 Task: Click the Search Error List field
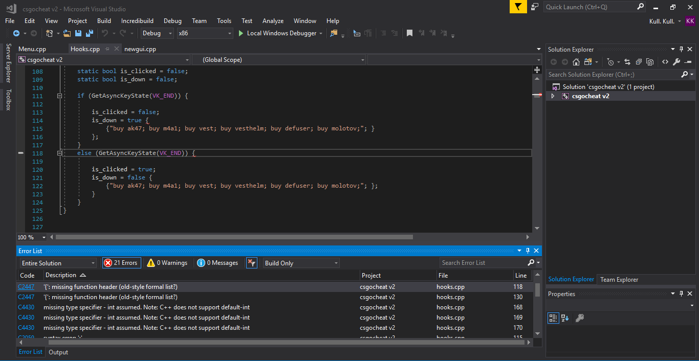pos(483,263)
